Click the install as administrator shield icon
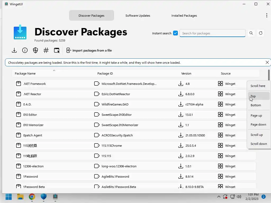The height and width of the screenshot is (203, 271). point(35,50)
